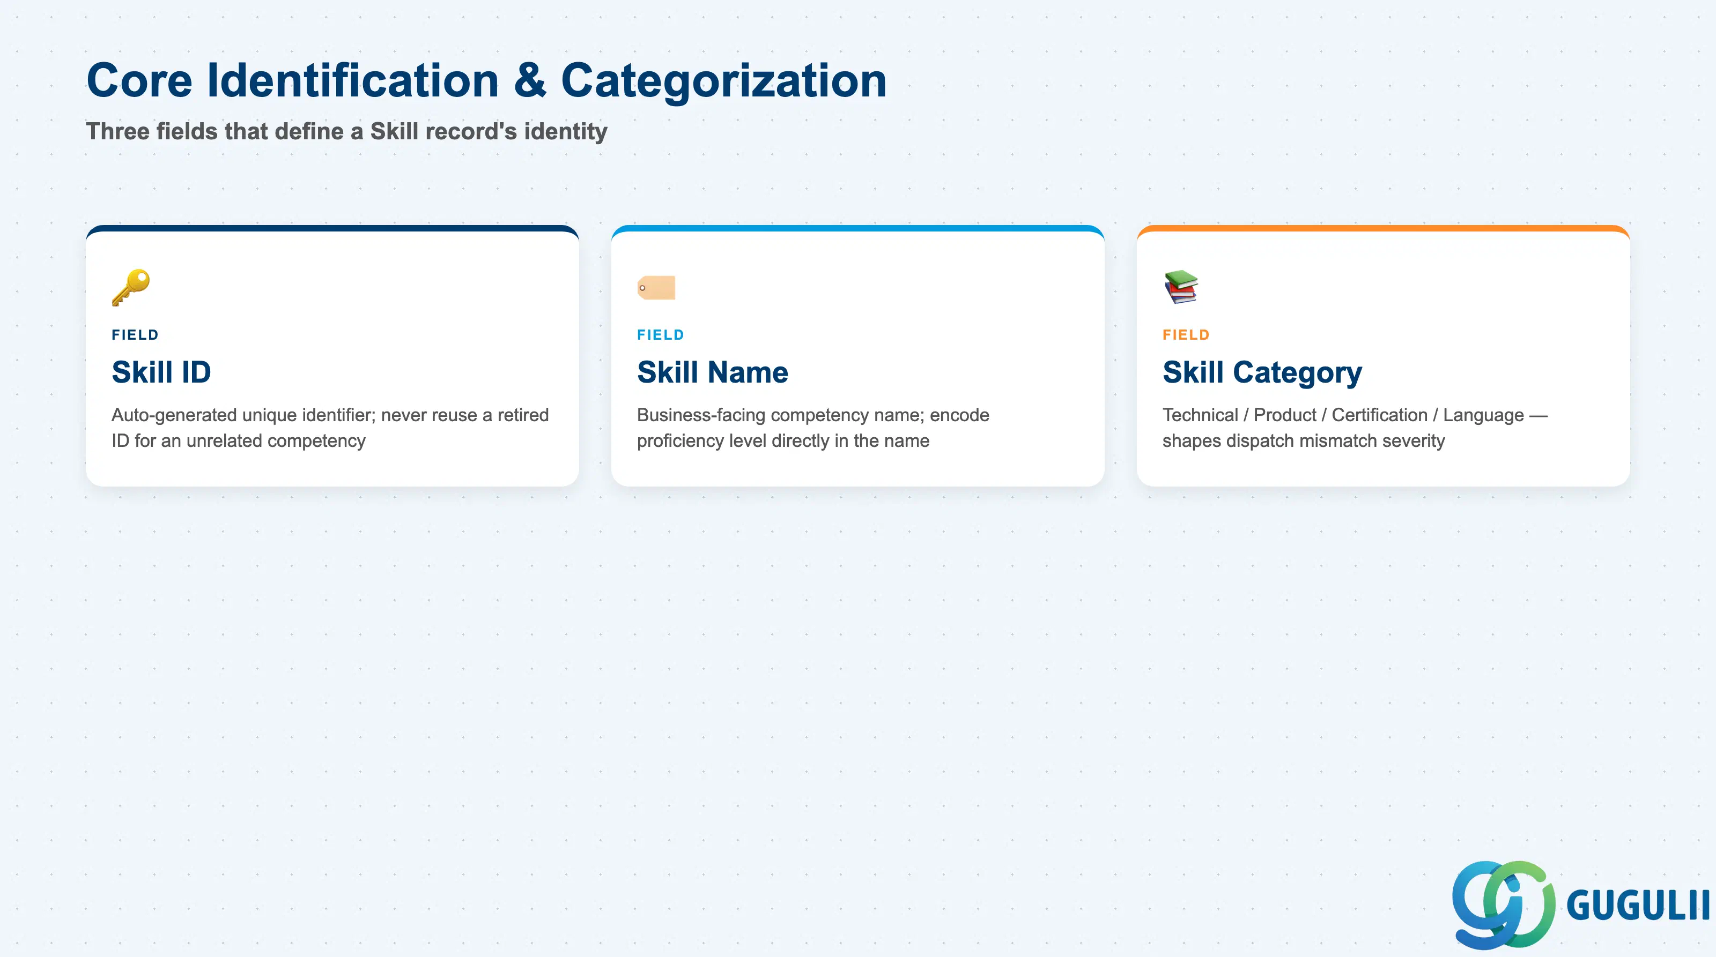Select the subtitle "Three fields that define a Skill record's identity"
Viewport: 1716px width, 957px height.
[346, 131]
